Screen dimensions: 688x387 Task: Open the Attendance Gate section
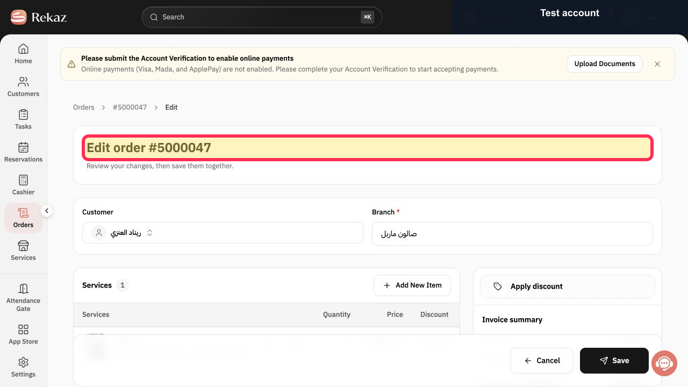tap(23, 297)
